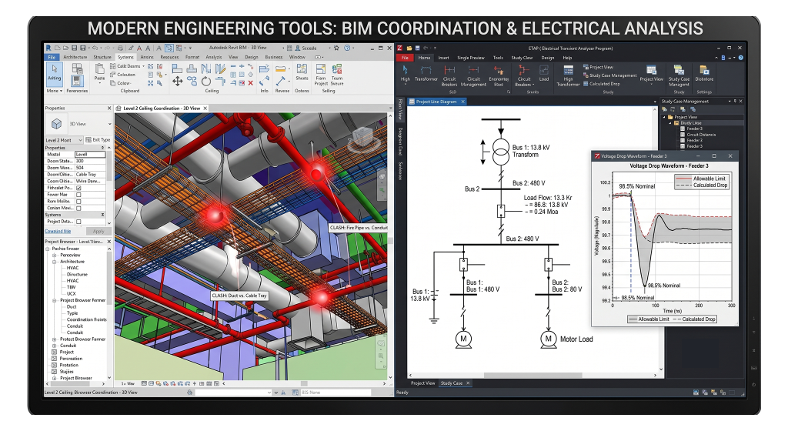
Task: Open the Architecture tab in Revit
Action: tap(75, 57)
